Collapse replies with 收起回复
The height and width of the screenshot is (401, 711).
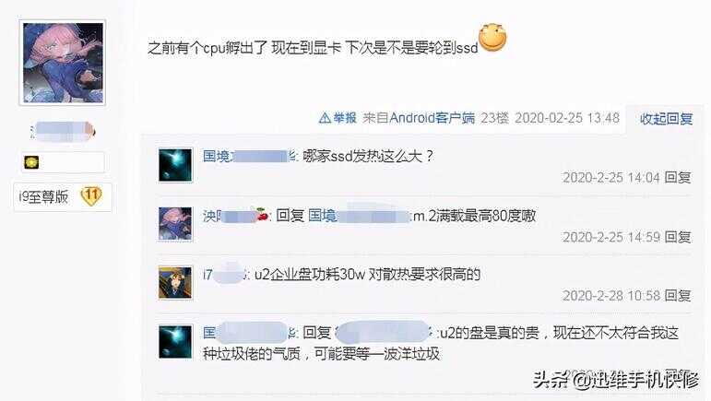666,119
